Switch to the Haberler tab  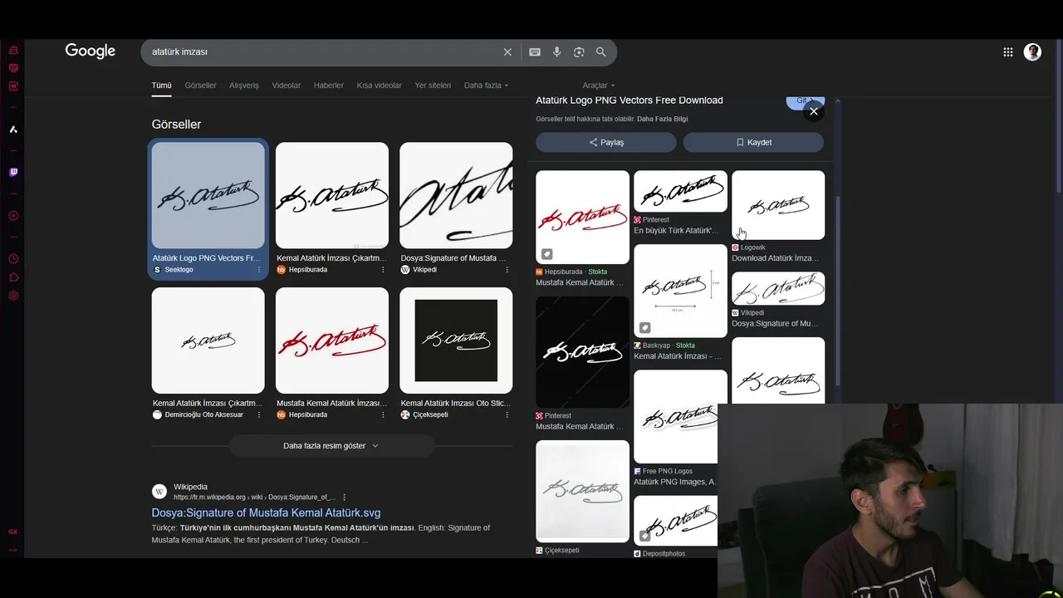click(x=329, y=86)
